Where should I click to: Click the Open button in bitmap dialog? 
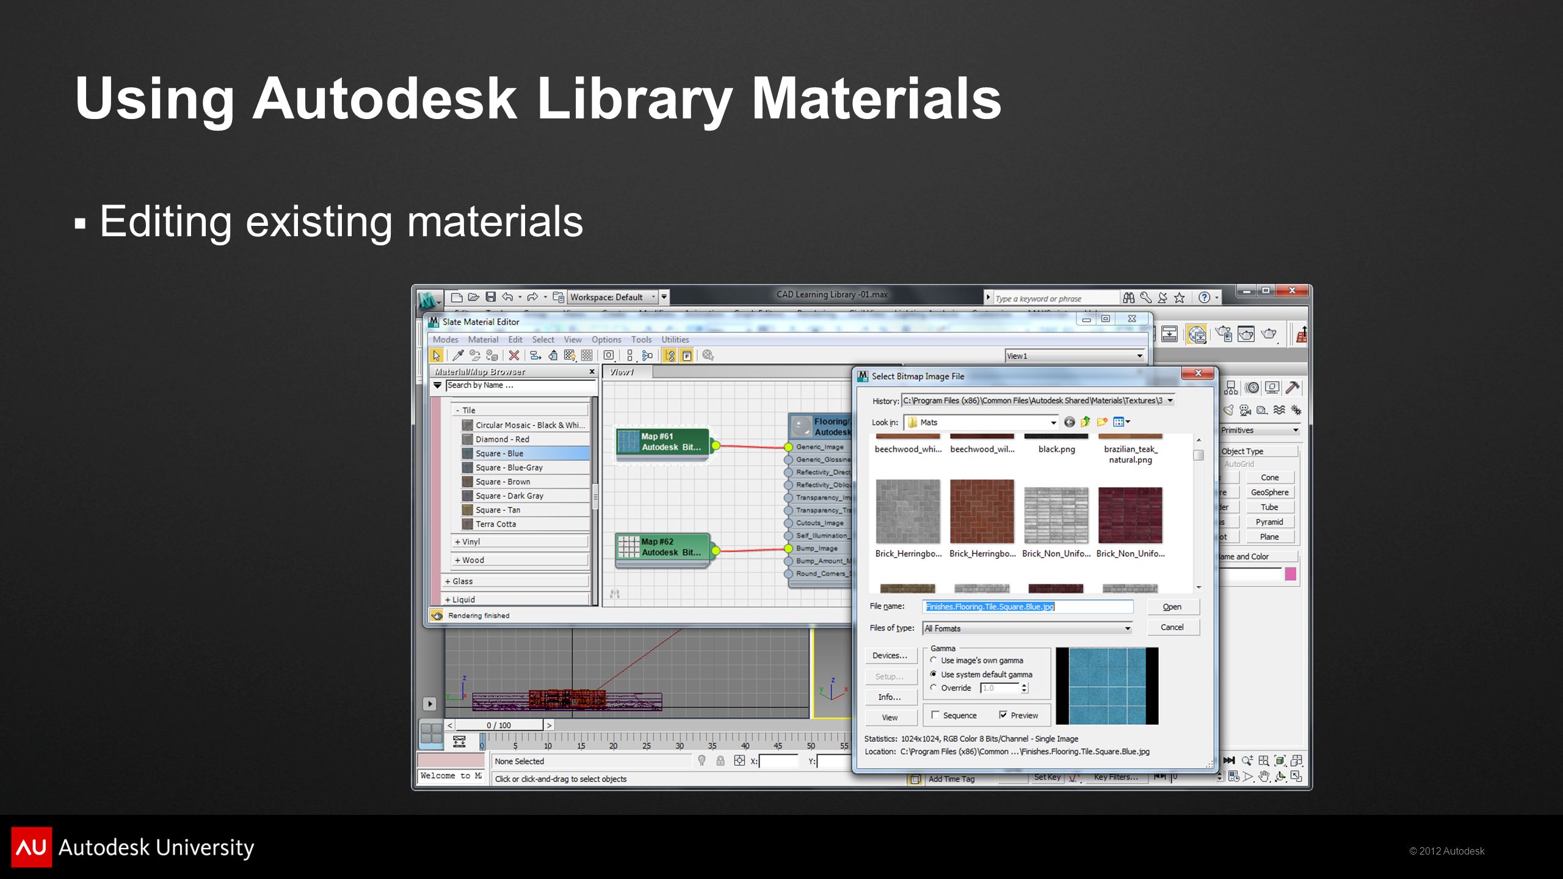pos(1172,607)
